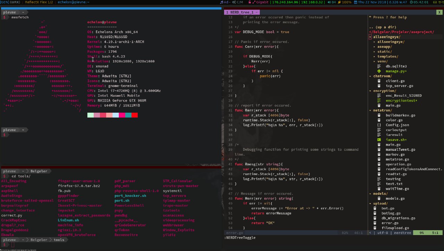Expand the venv folder

(375, 61)
